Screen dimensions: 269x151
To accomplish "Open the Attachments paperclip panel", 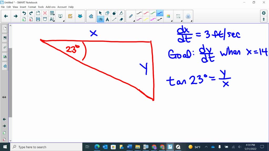I will point(4,47).
